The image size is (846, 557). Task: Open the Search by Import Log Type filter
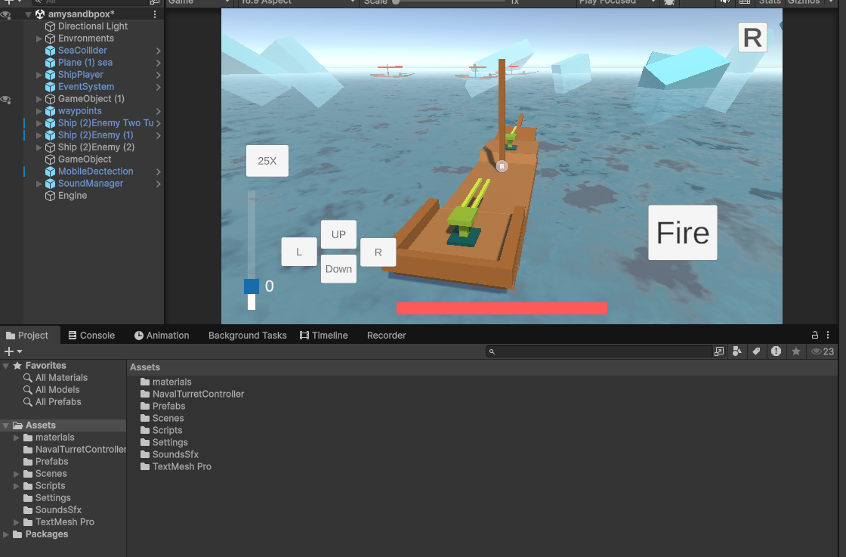pos(776,351)
